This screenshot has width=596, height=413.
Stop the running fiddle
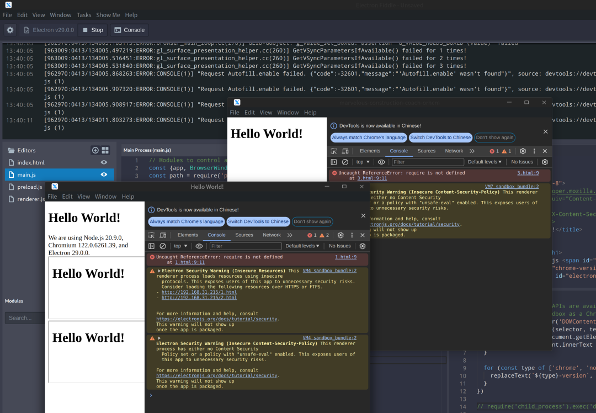click(x=93, y=30)
